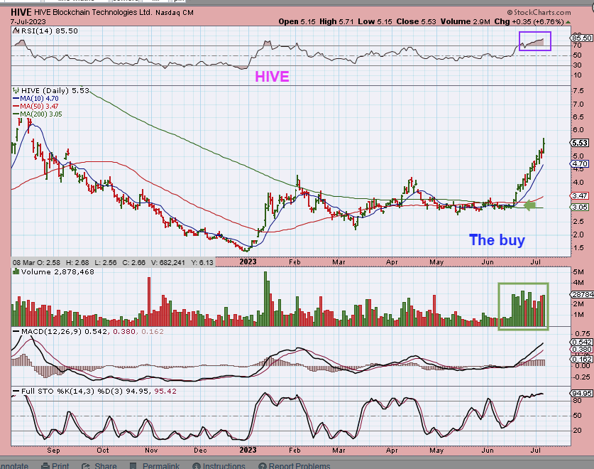Click the 5.53 last price axis tag
594x469 pixels.
(580, 143)
